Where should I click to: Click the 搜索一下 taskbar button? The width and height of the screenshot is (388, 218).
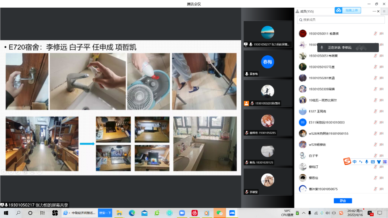pyautogui.click(x=105, y=213)
